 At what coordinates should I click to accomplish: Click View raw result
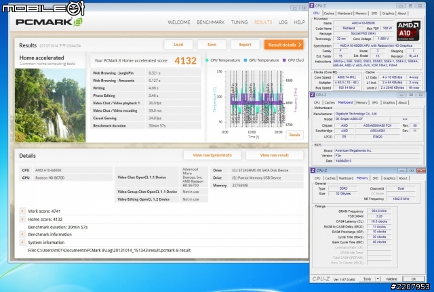274,155
